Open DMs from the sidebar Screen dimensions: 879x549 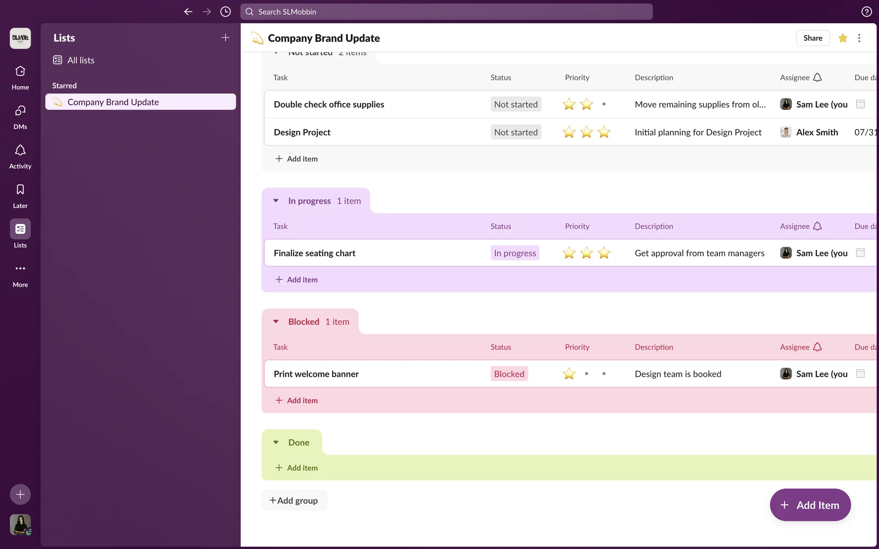20,111
